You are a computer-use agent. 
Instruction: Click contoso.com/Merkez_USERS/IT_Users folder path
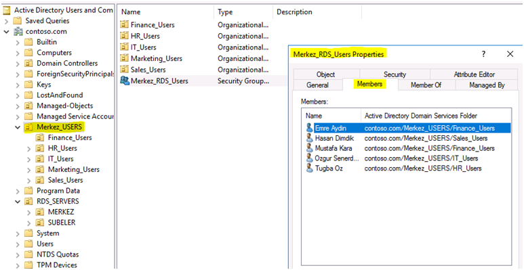coord(421,158)
